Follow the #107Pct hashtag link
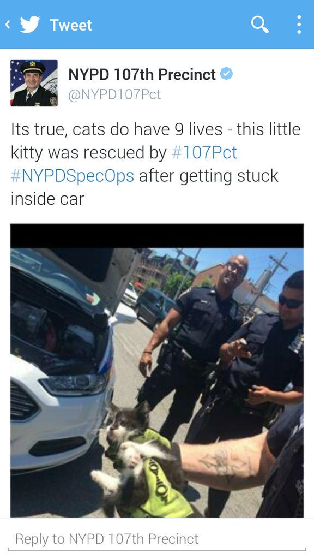This screenshot has width=314, height=559. pyautogui.click(x=204, y=153)
